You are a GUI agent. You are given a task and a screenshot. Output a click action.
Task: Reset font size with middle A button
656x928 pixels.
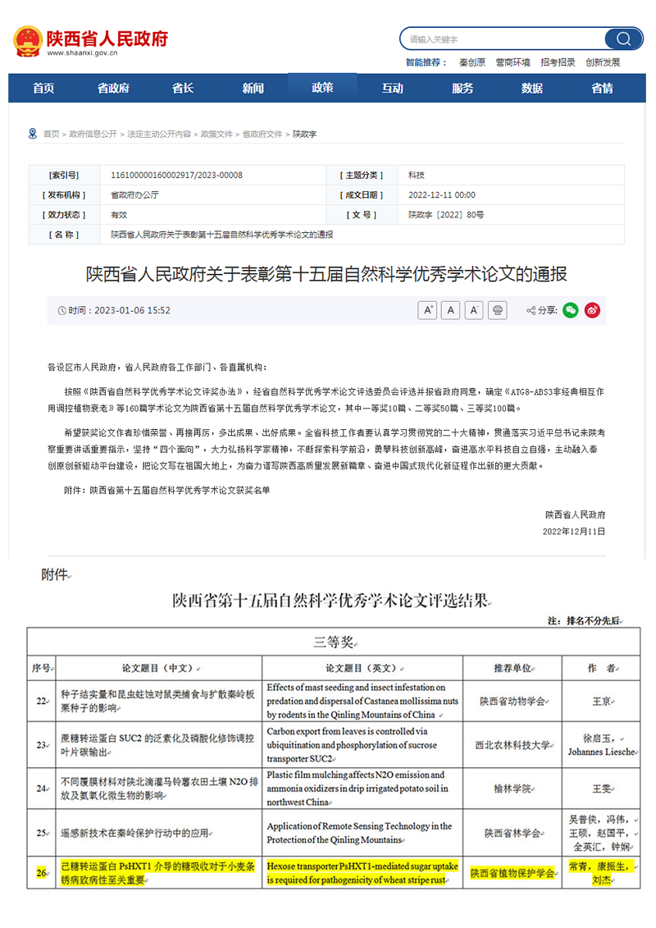tap(451, 310)
